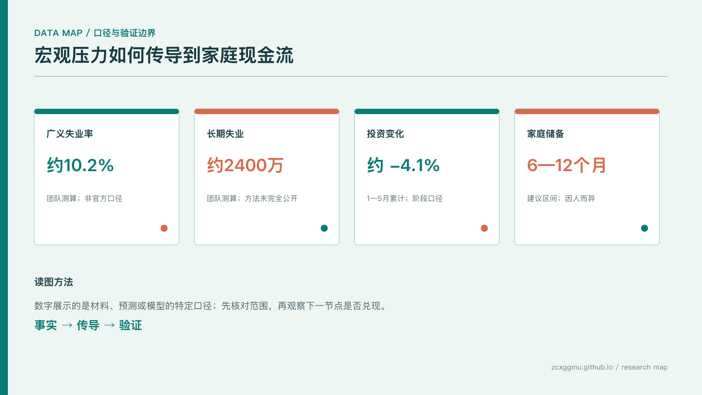The width and height of the screenshot is (702, 395).
Task: Select the 长期失业 card title
Action: pyautogui.click(x=225, y=134)
